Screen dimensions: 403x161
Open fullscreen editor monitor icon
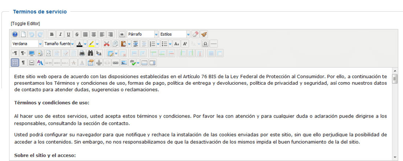32,53
